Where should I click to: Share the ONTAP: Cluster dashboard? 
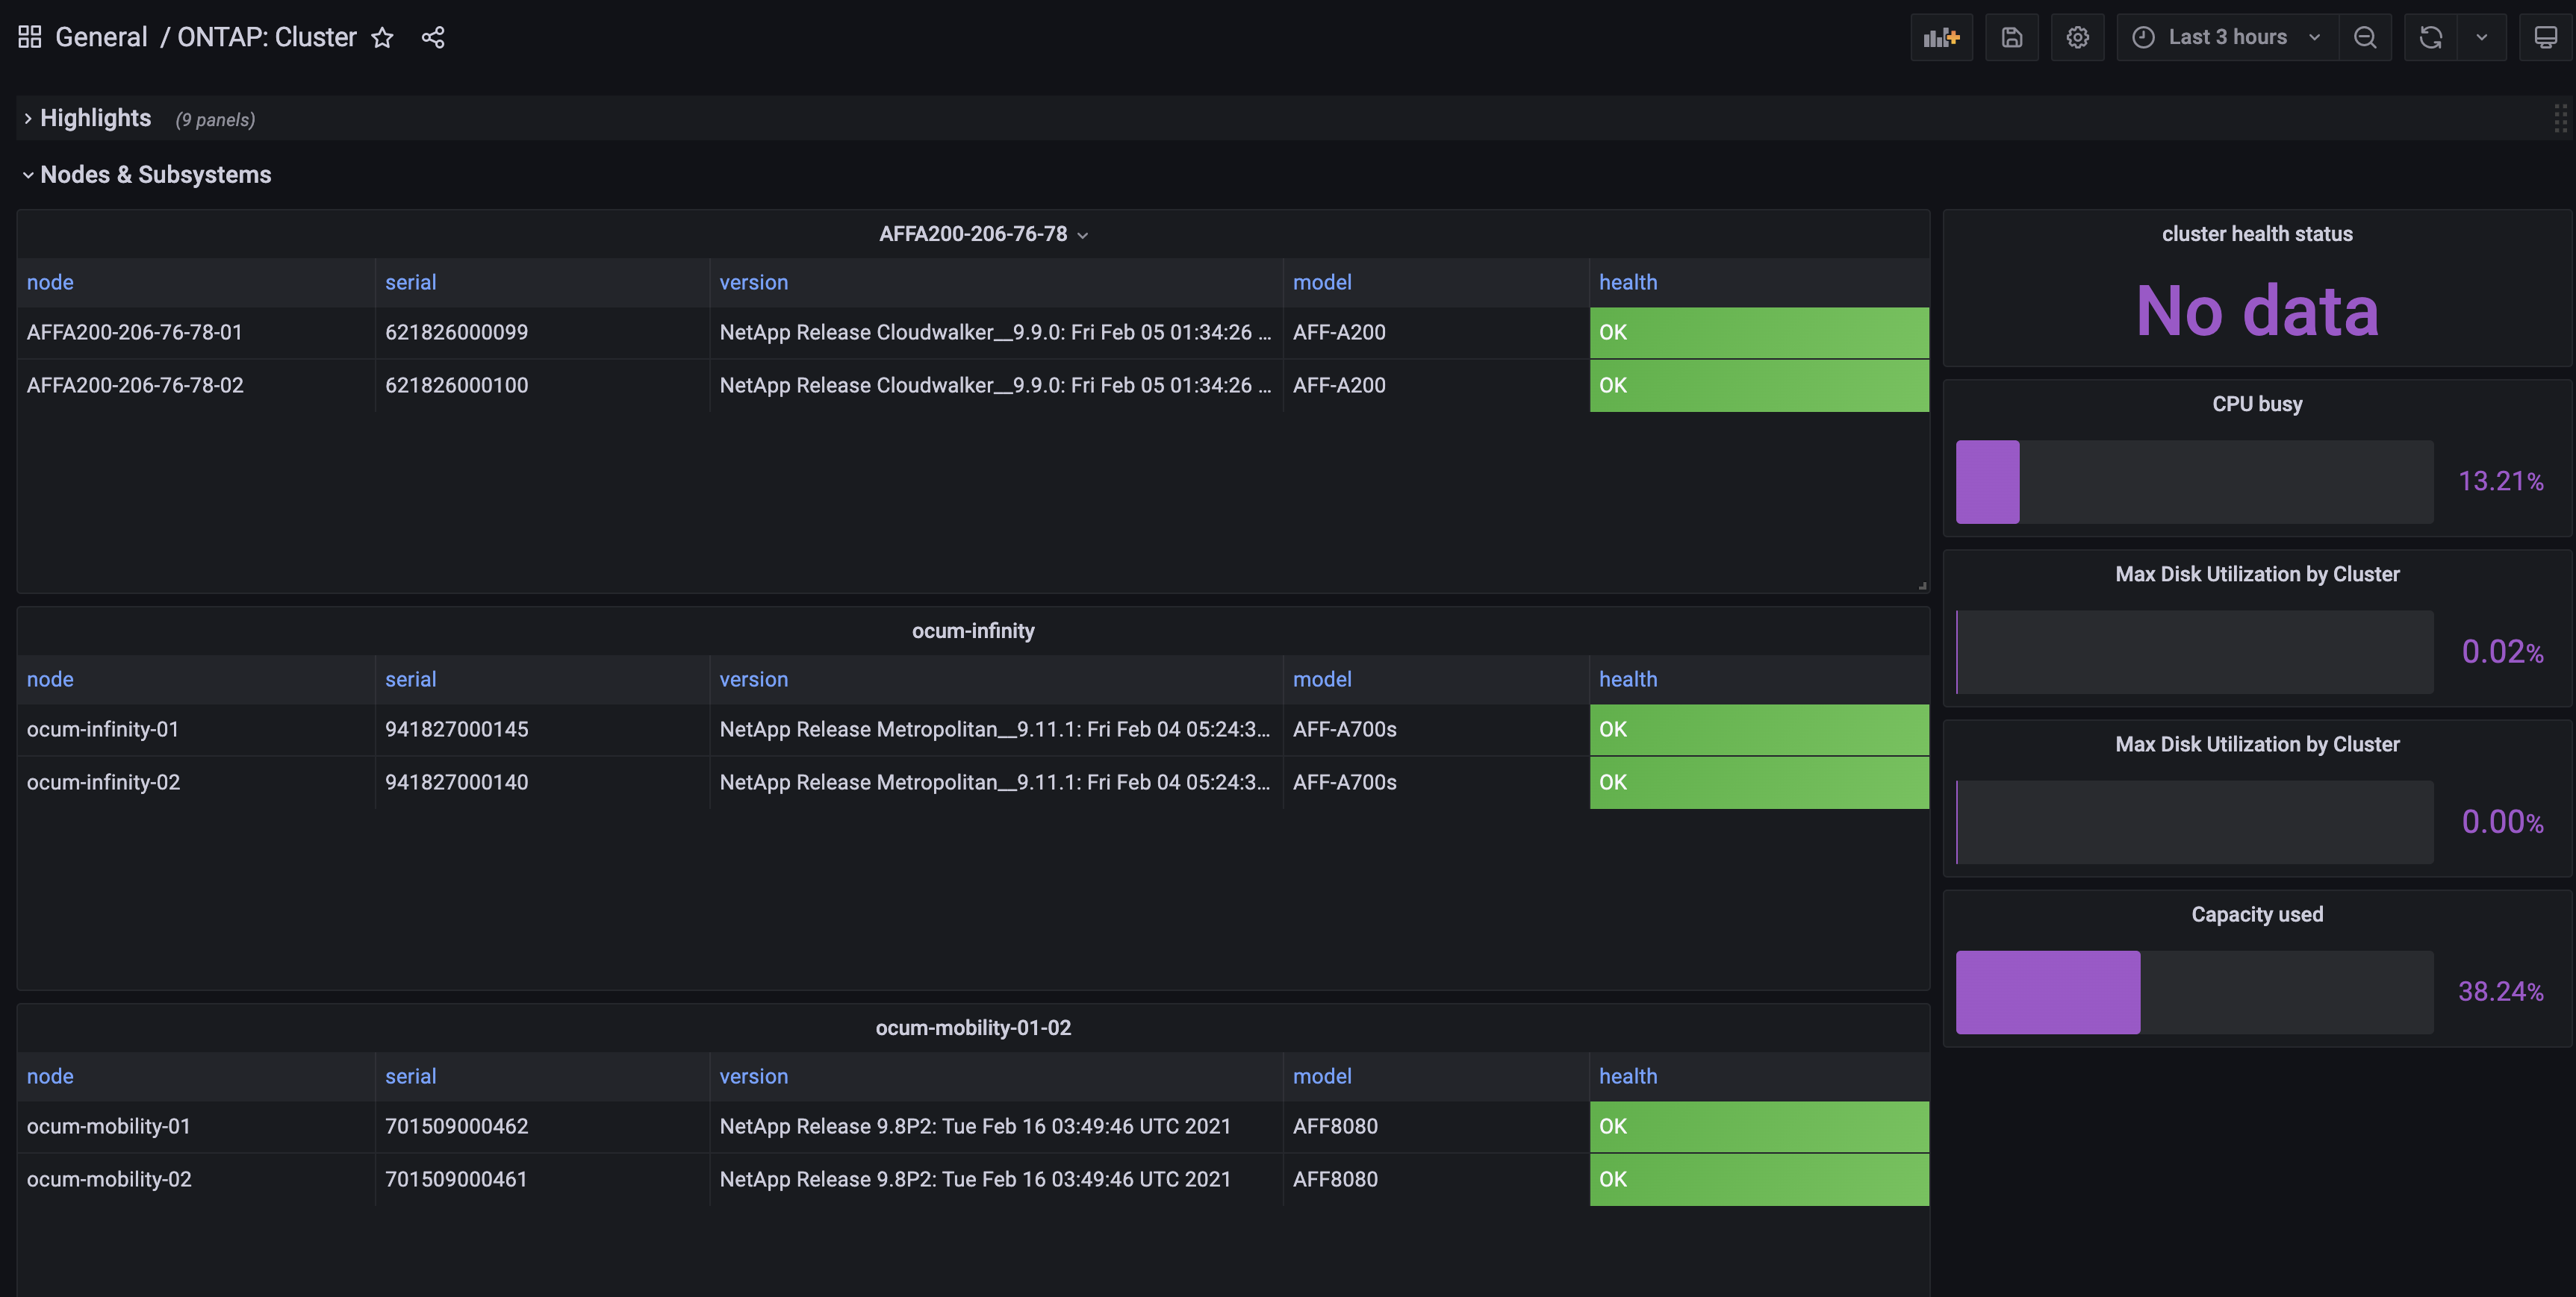pyautogui.click(x=433, y=37)
